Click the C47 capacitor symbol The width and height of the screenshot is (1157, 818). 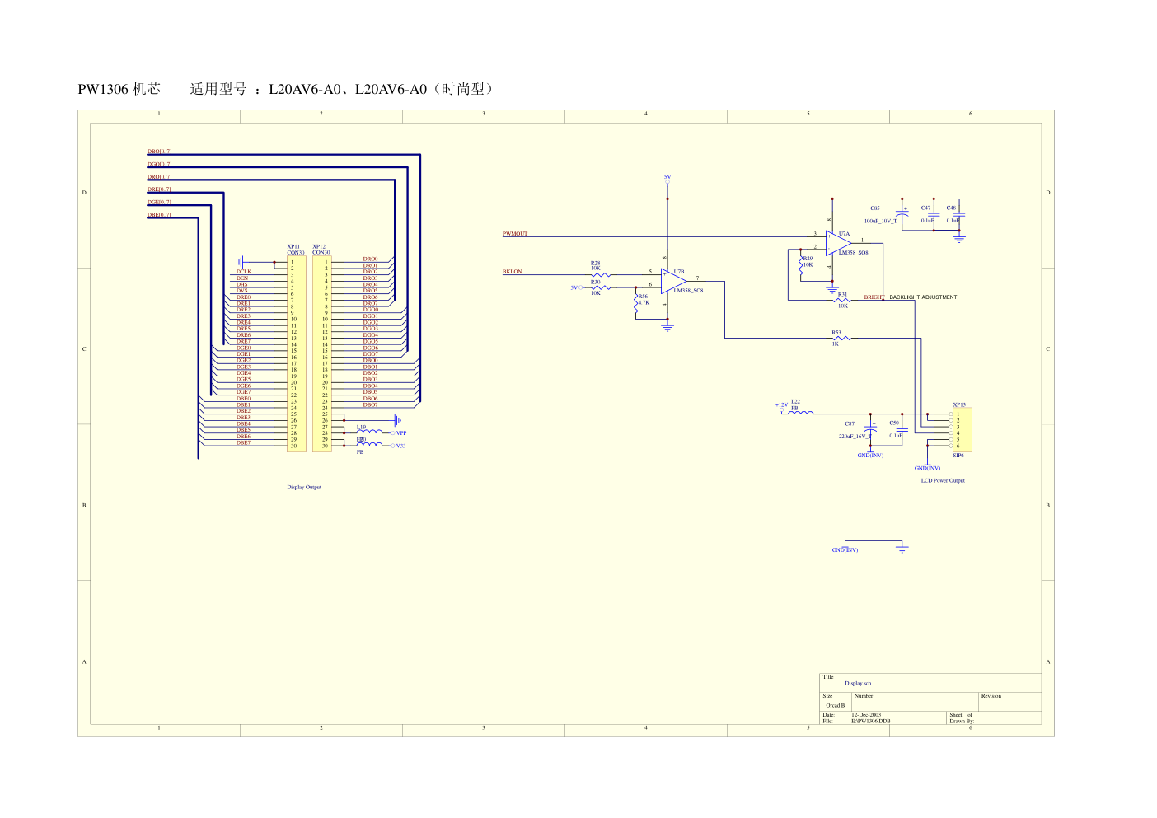click(934, 214)
